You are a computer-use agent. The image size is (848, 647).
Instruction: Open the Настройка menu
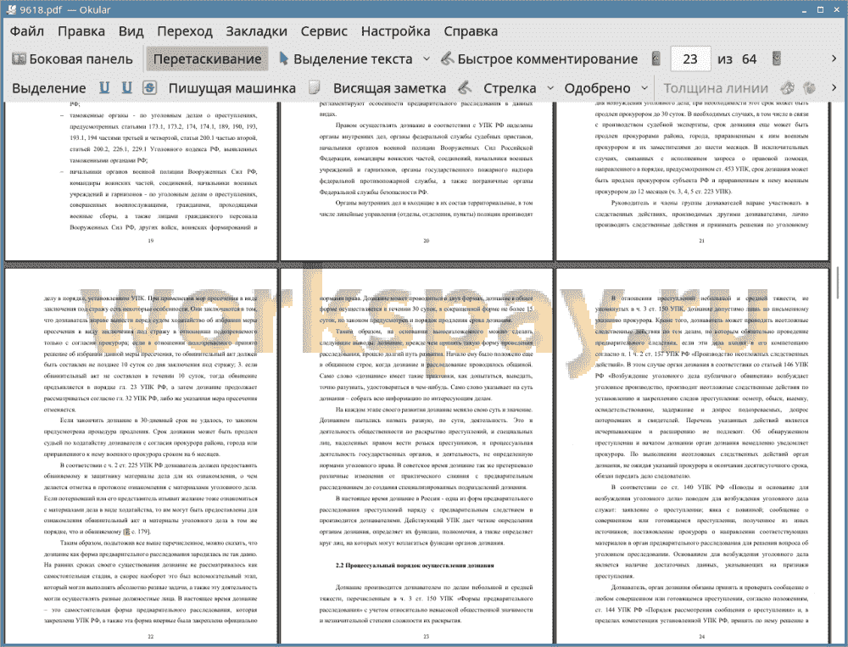point(395,31)
